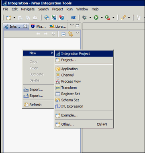
Task: Minimize the explorer view panel
Action: point(72,25)
